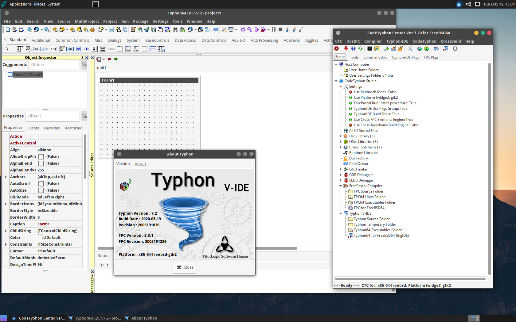The image size is (516, 322).
Task: Click the power icon in CodeTyphon Center toolbar
Action: click(455, 48)
